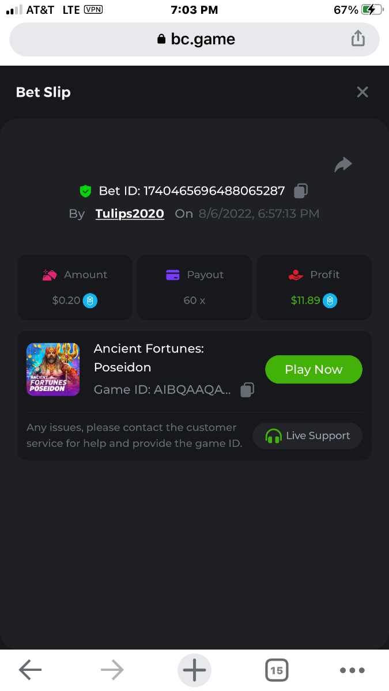Tap the browser forward arrow
The height and width of the screenshot is (691, 389).
pyautogui.click(x=112, y=670)
